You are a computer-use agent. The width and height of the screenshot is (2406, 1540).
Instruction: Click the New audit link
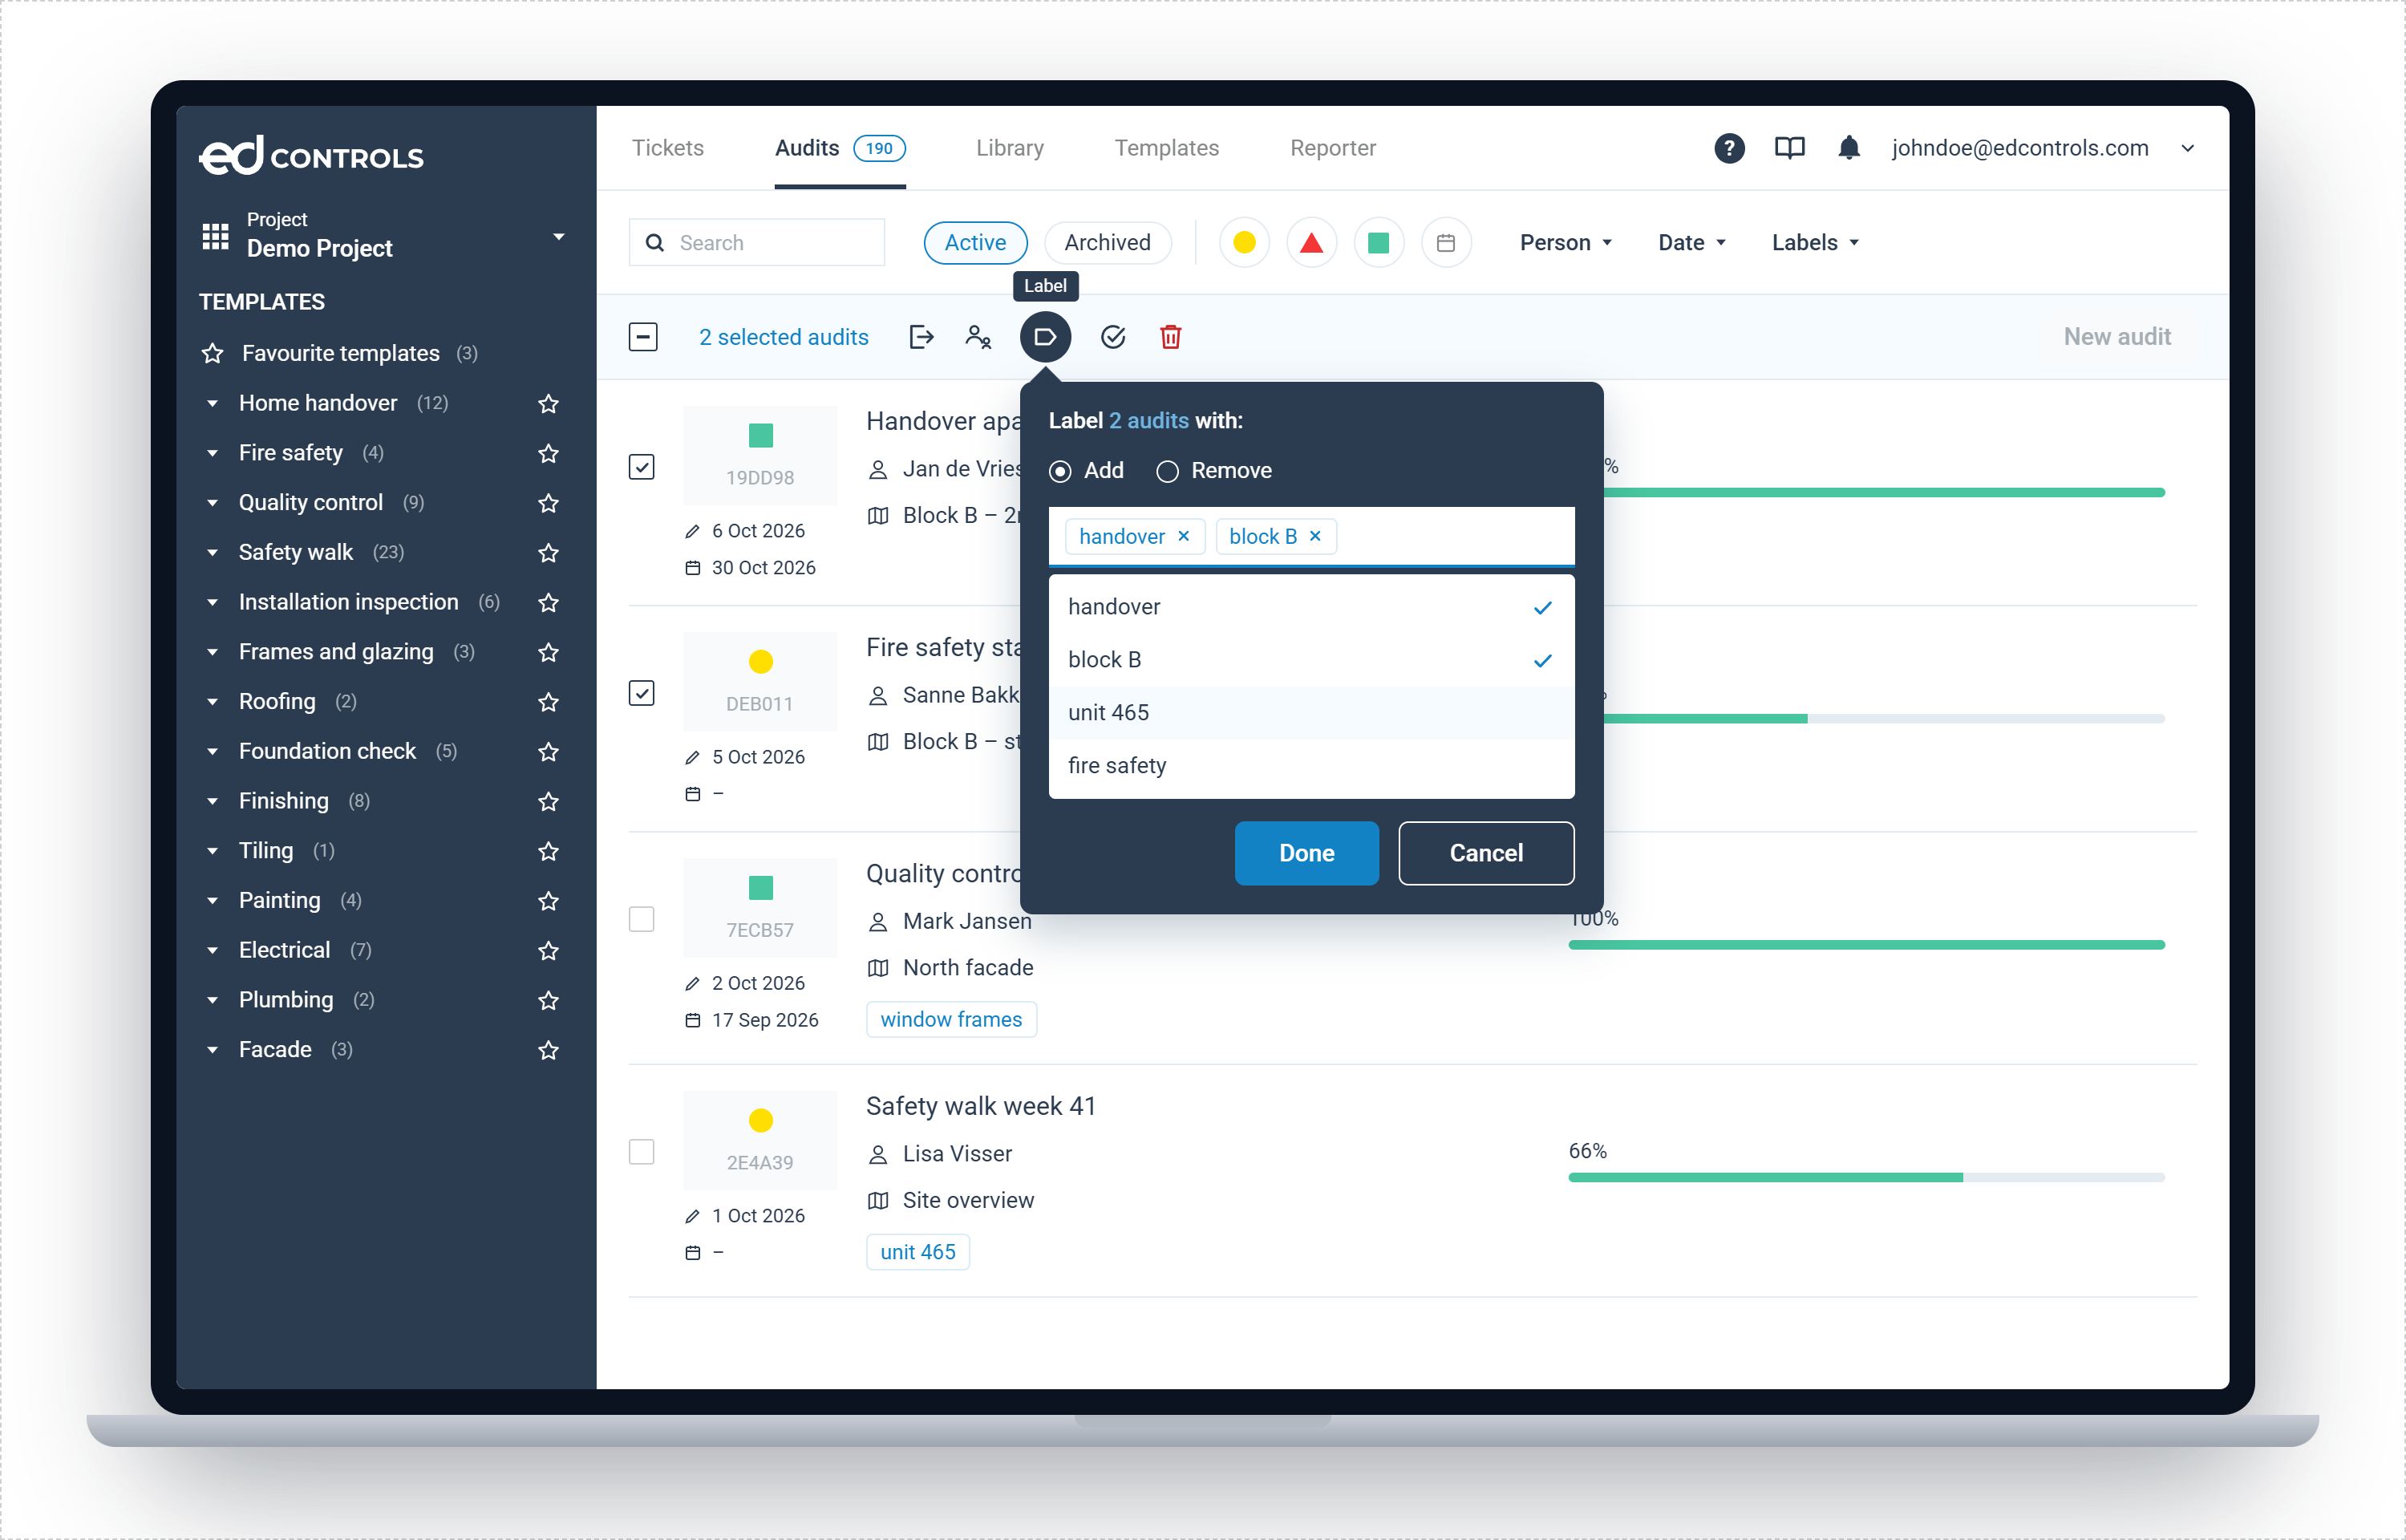[2117, 337]
